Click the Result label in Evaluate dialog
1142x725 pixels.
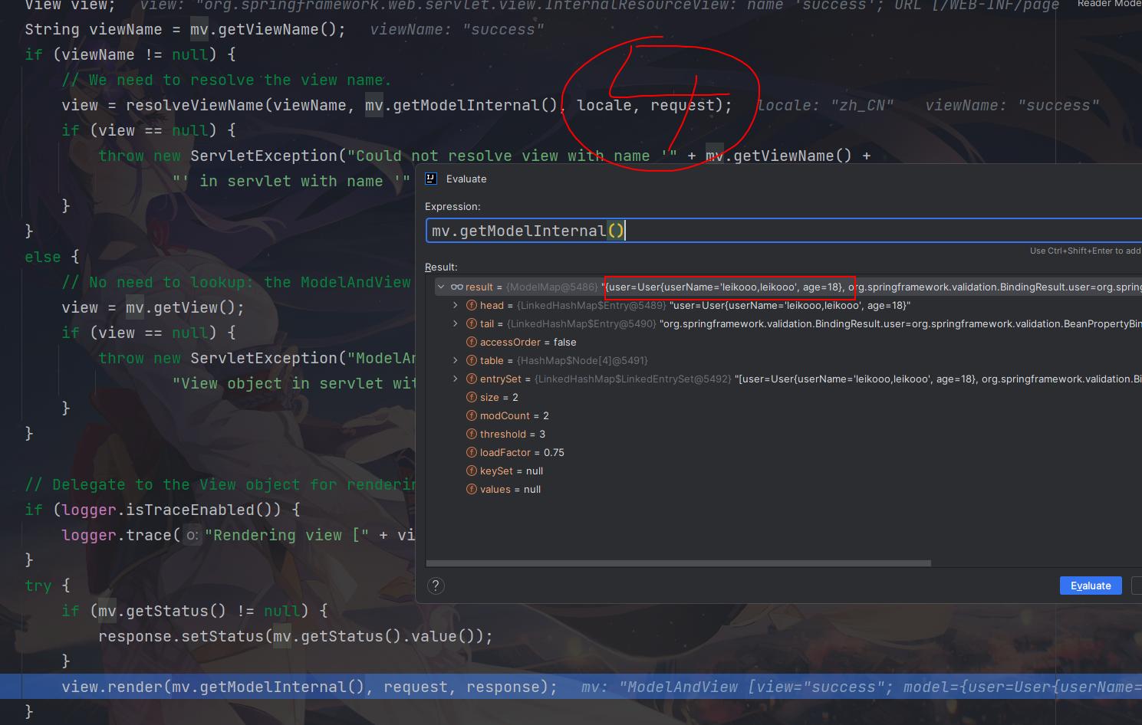pyautogui.click(x=441, y=267)
